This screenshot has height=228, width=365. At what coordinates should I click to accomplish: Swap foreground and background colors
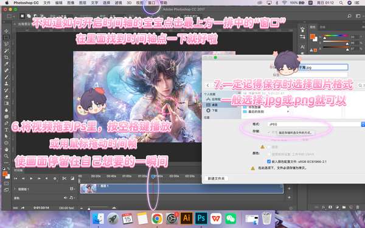coord(9,168)
